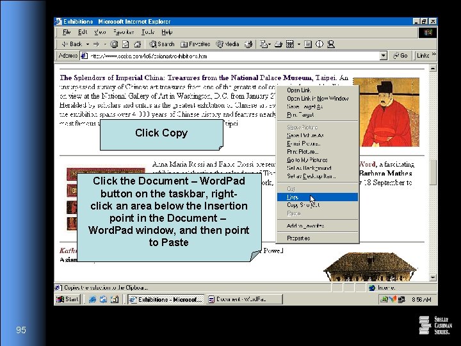Click the Forward arrow toolbar button

click(96, 44)
